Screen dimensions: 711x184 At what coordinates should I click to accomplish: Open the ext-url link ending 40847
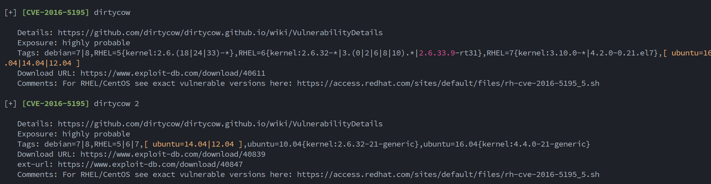(x=150, y=164)
